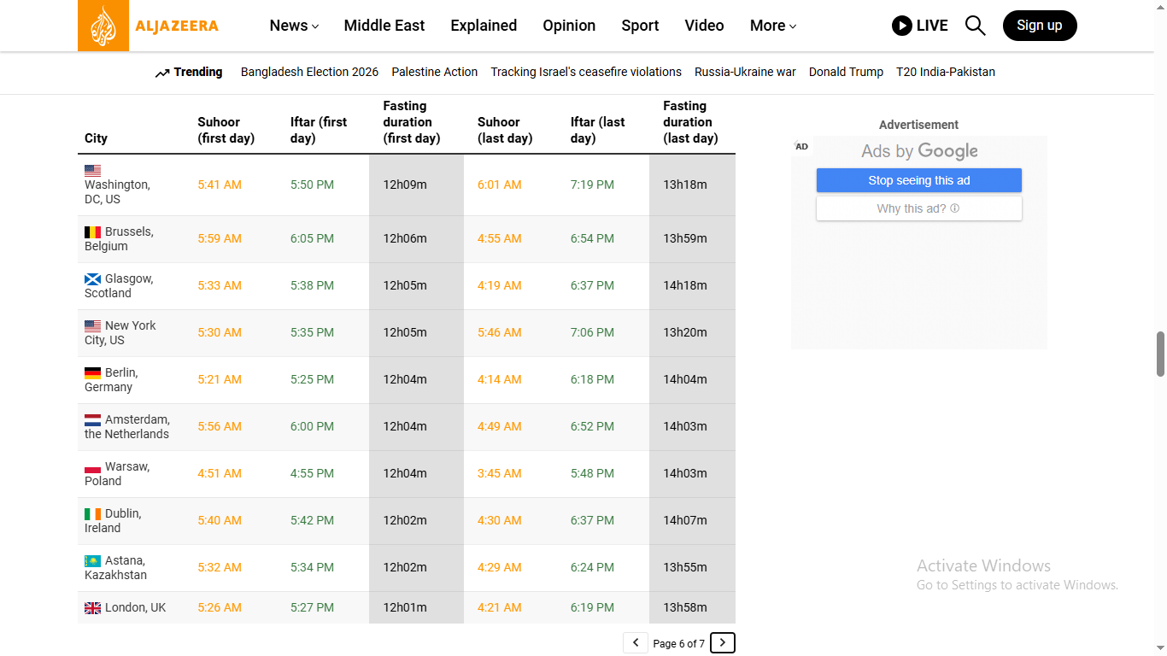Click the page vertical scrollbar thumb
This screenshot has width=1167, height=656.
(x=1160, y=354)
